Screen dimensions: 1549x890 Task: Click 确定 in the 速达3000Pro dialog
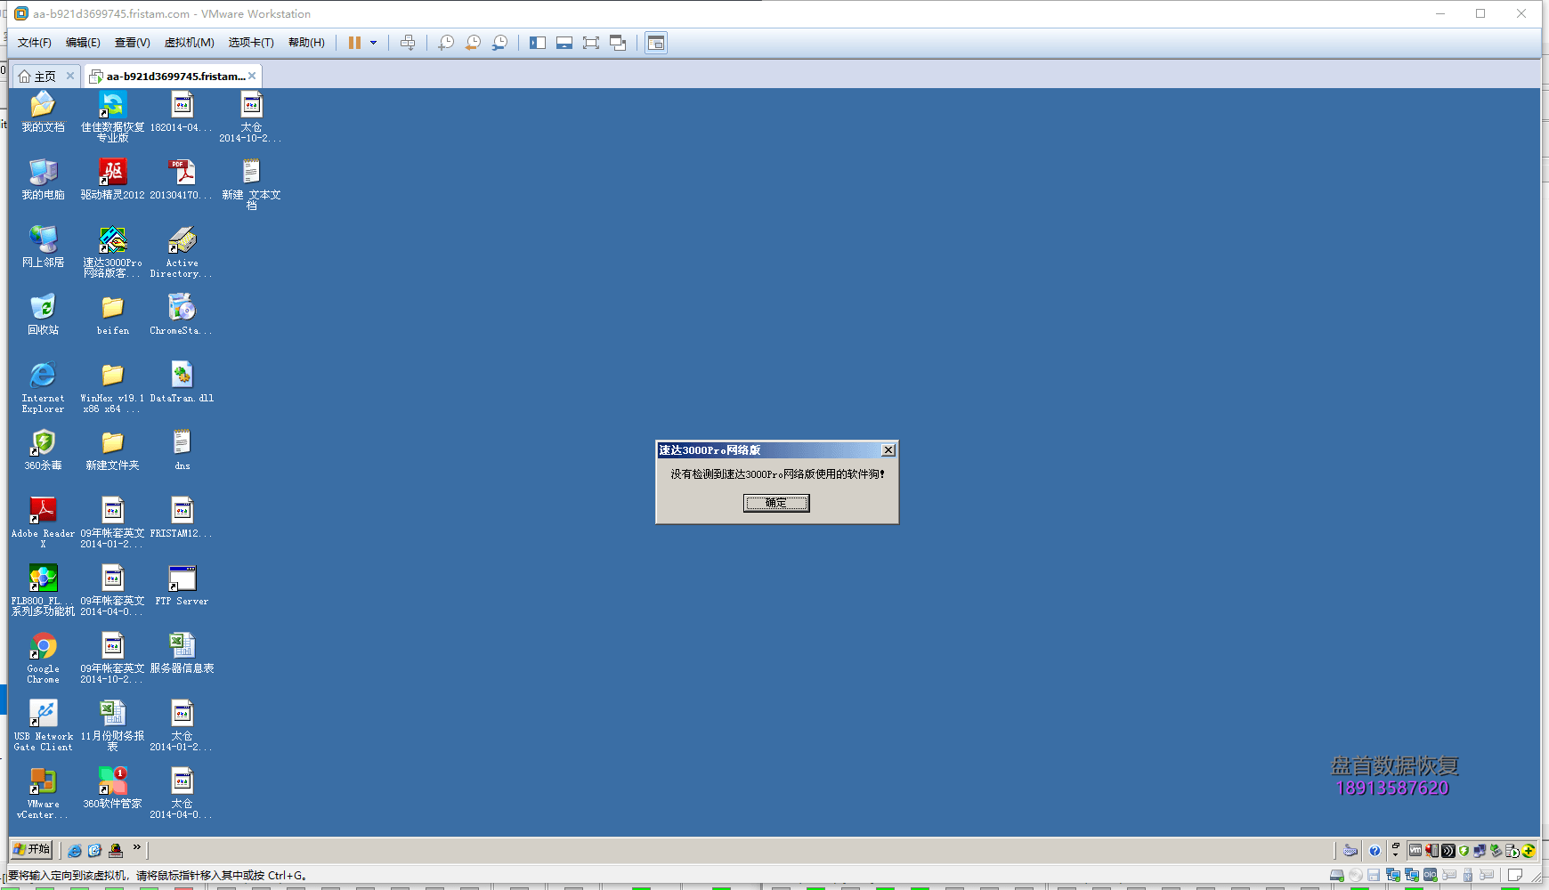776,503
